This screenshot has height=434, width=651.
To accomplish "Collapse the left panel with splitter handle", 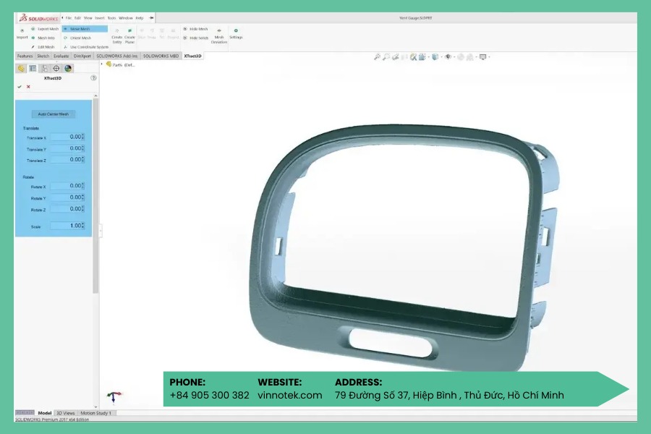I will coord(101,231).
